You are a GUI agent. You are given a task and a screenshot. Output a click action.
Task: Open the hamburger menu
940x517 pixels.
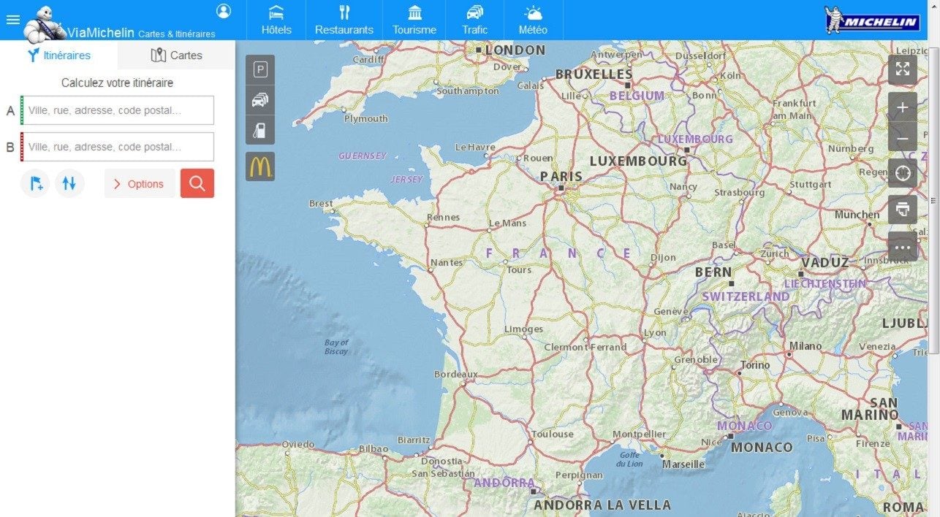click(12, 19)
